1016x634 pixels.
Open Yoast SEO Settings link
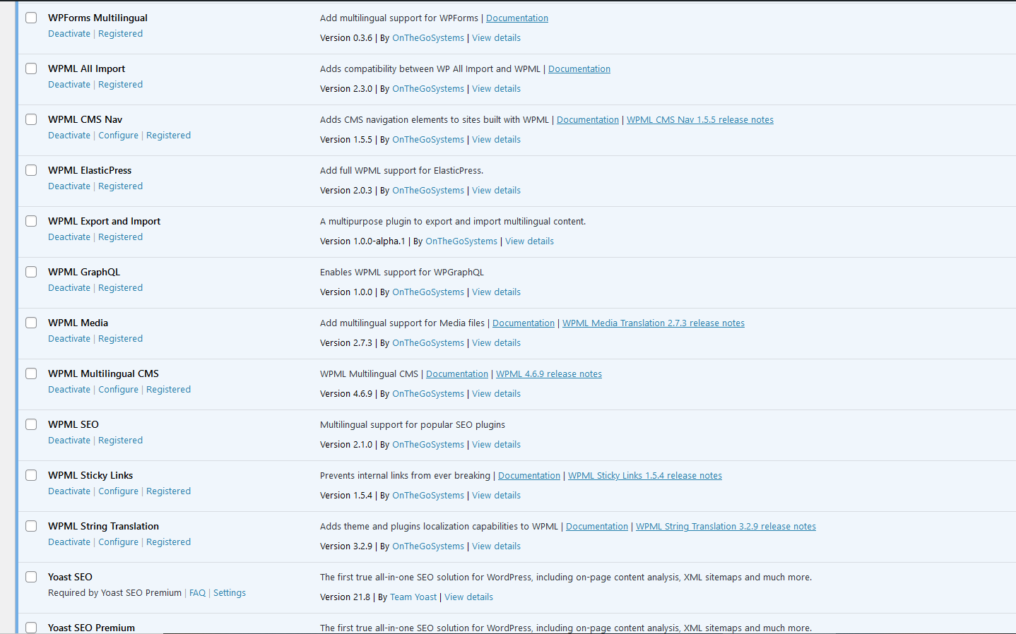click(230, 593)
